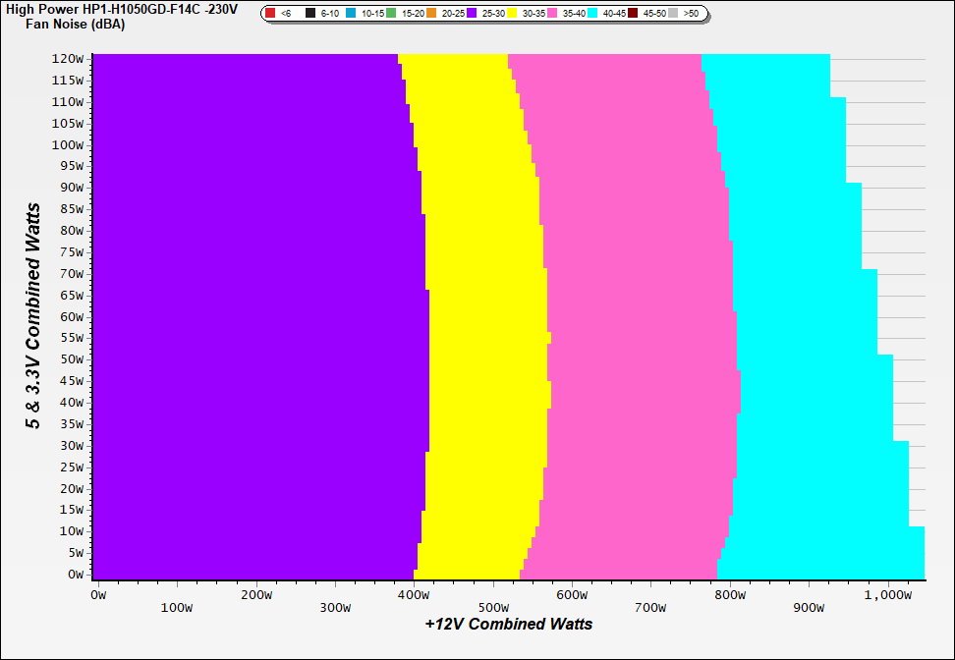Click the orange 20-25 legend swatch
Image resolution: width=955 pixels, height=660 pixels.
click(431, 14)
